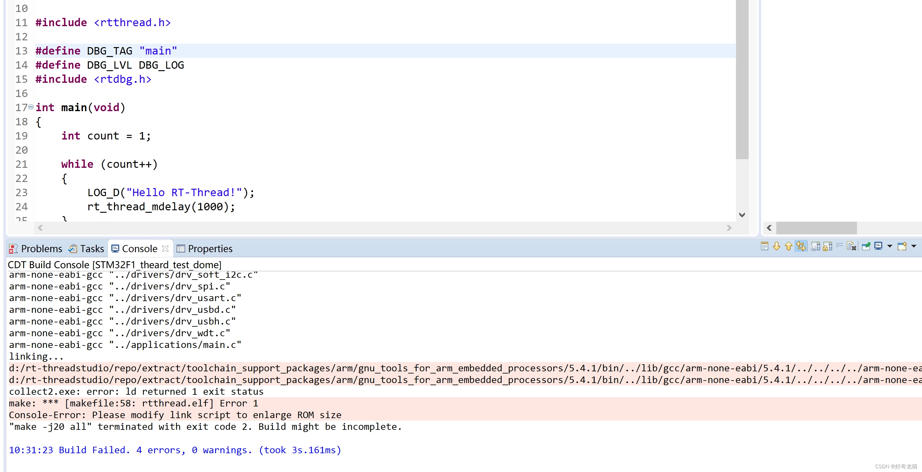The height and width of the screenshot is (472, 922).
Task: Open the Tasks tab
Action: point(86,249)
